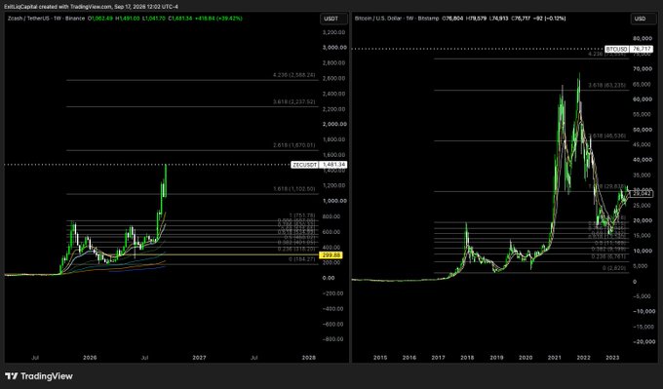The height and width of the screenshot is (389, 663).
Task: Select the 0 (184.27) Fibonacci level label
Action: [x=302, y=259]
